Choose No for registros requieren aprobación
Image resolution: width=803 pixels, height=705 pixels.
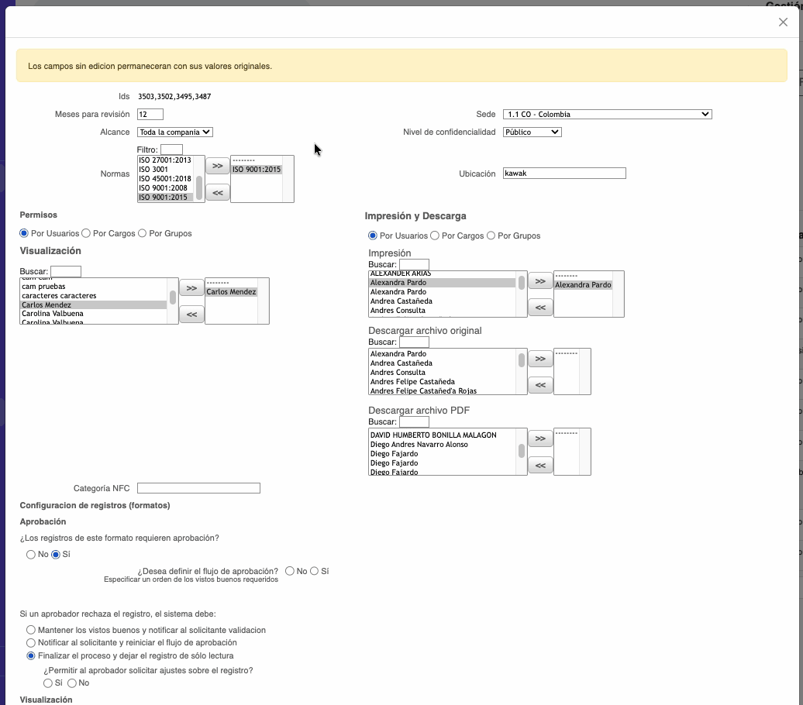pos(31,555)
